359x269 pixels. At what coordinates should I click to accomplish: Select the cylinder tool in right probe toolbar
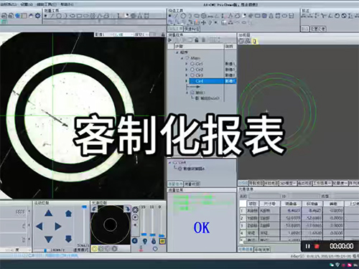278,16
